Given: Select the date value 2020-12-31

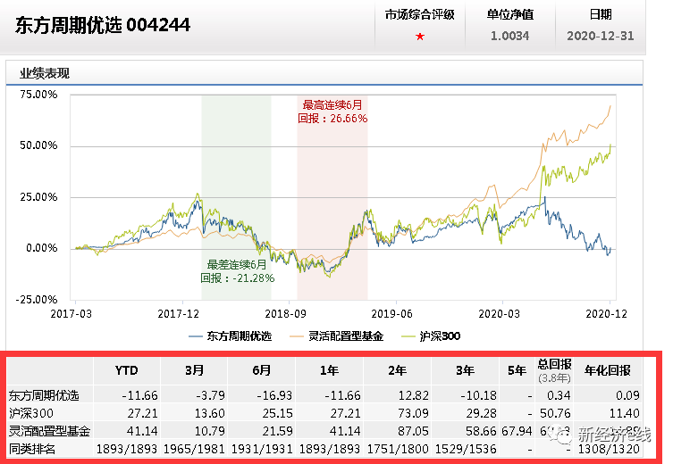Looking at the screenshot, I should [x=600, y=36].
